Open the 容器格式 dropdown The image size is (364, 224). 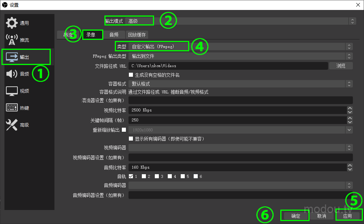240,84
